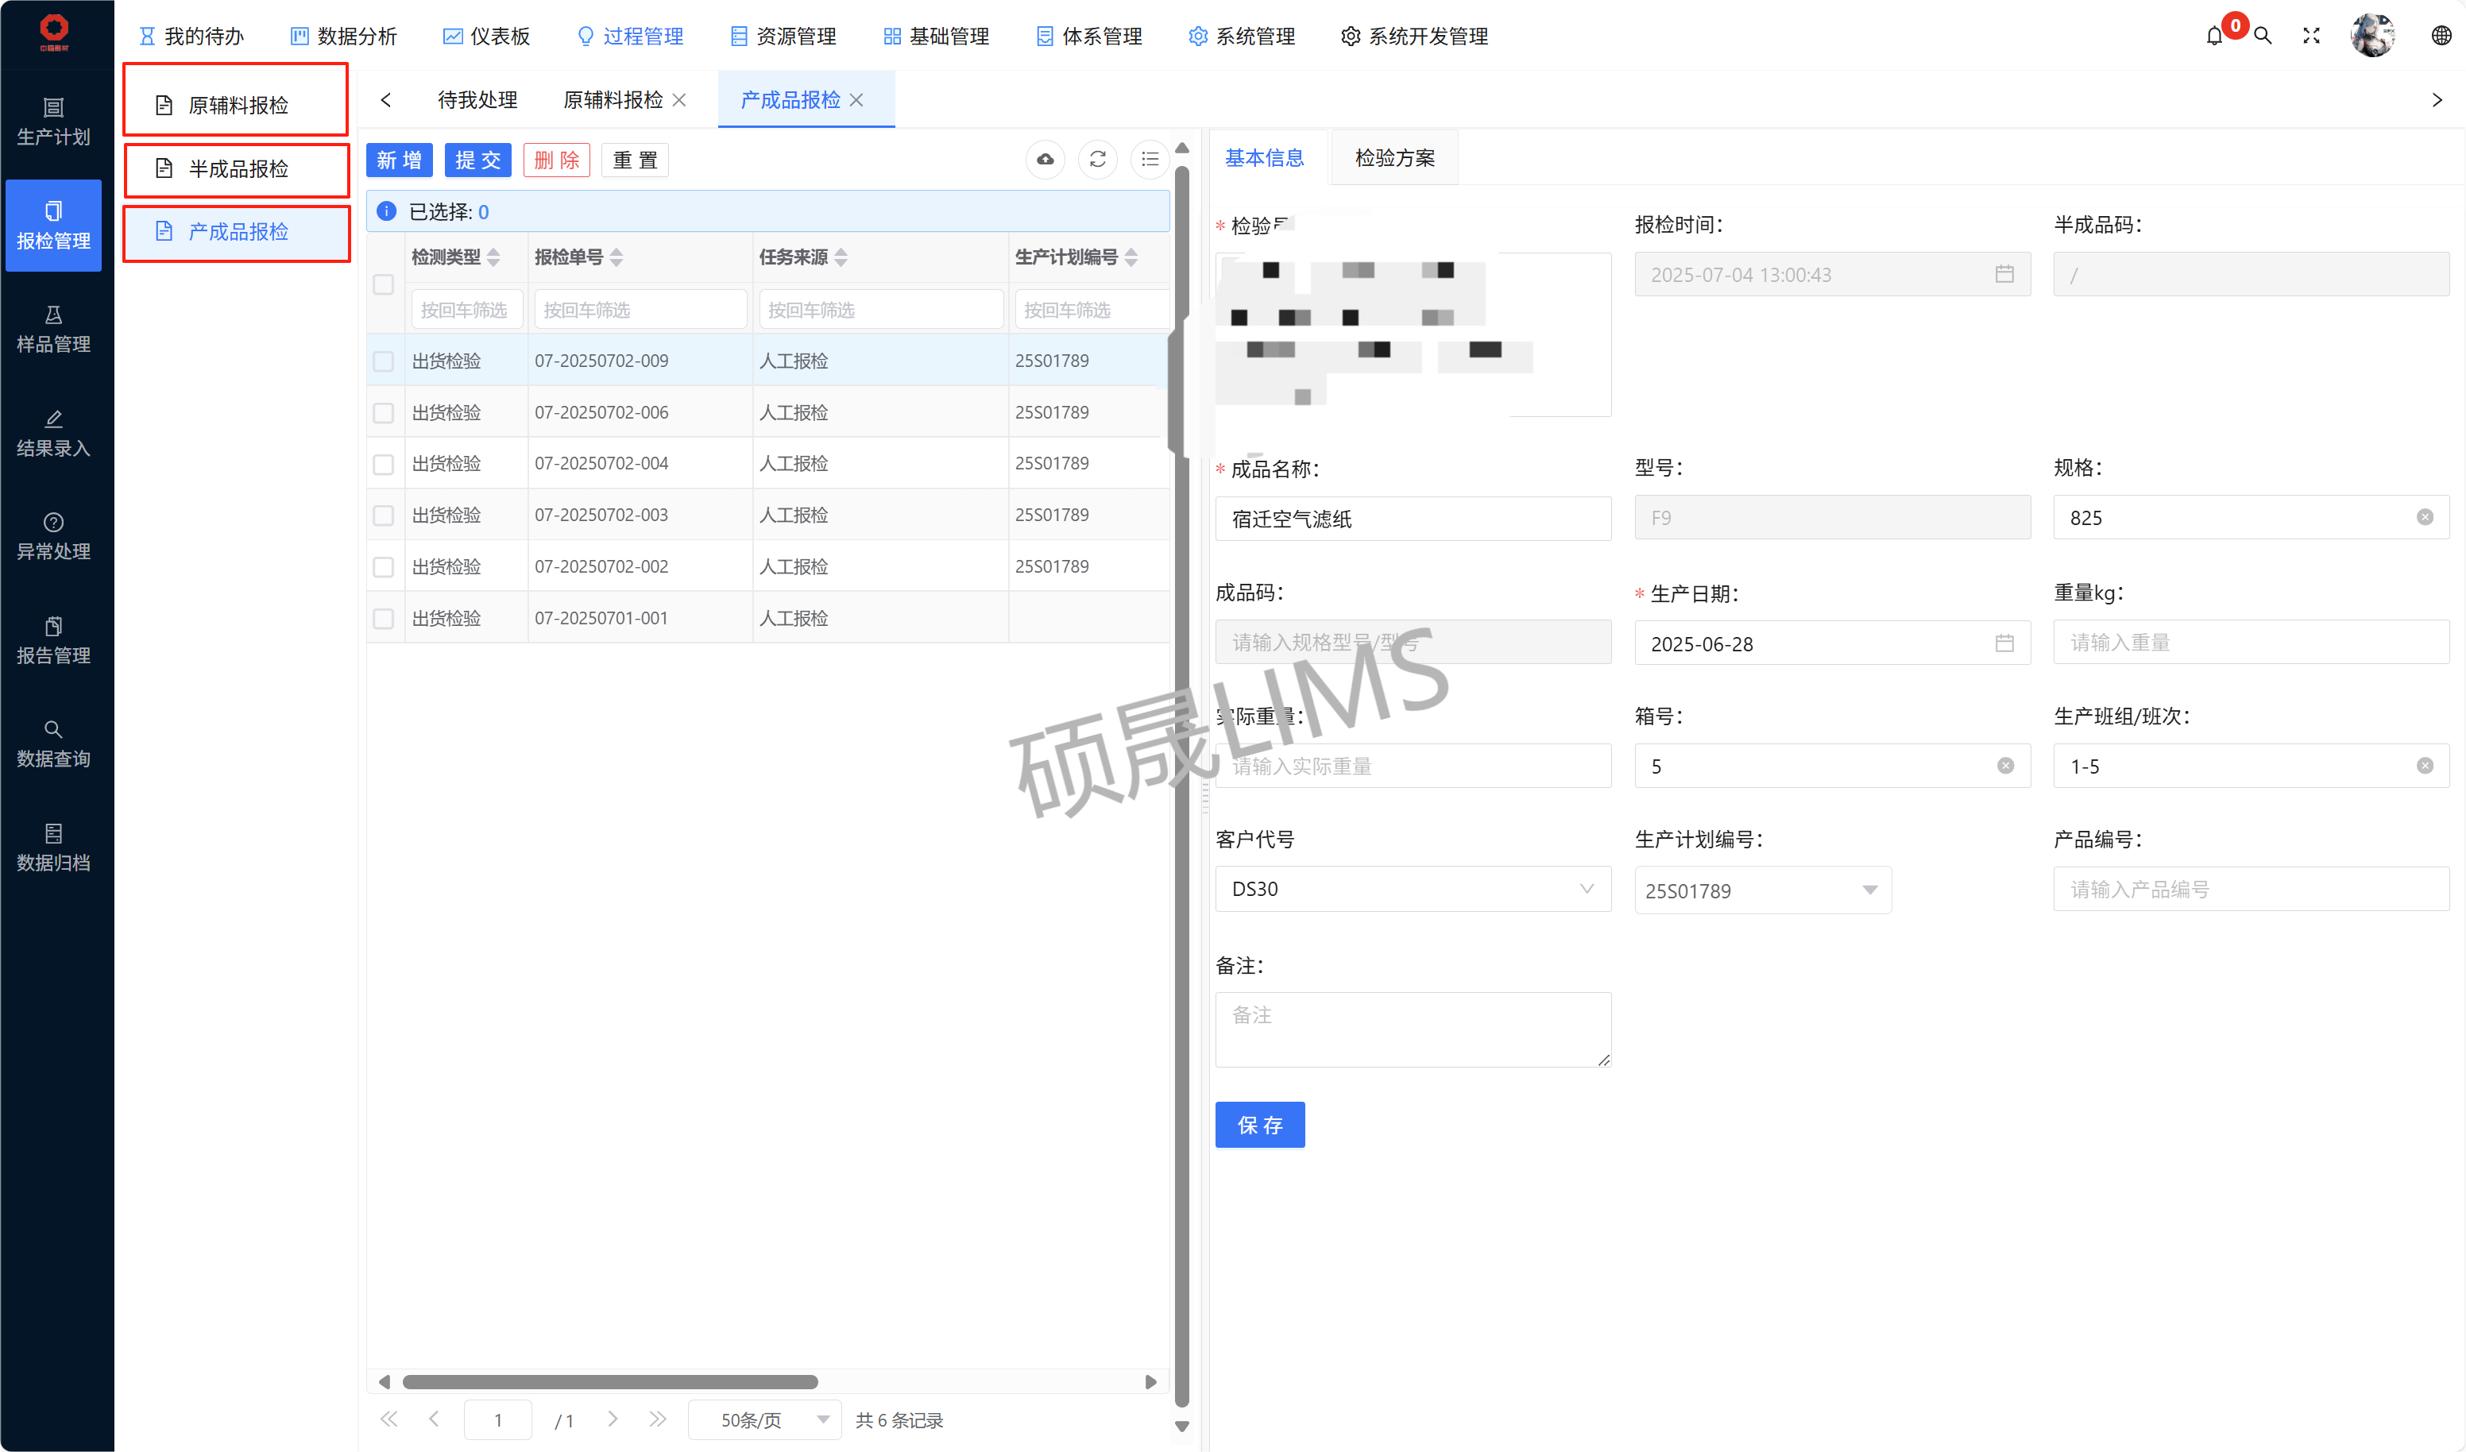Open the 50条/页 page size dropdown
Image resolution: width=2466 pixels, height=1452 pixels.
coord(763,1419)
